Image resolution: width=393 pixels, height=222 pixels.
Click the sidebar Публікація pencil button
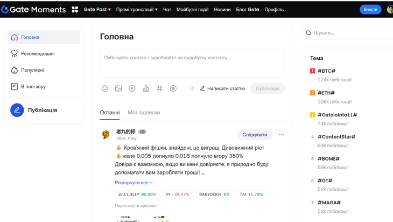point(17,110)
